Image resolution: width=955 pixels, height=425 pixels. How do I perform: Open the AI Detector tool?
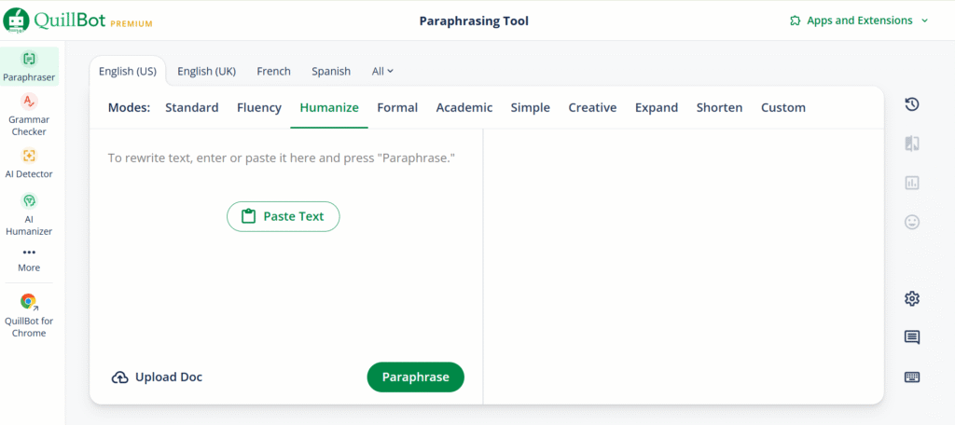click(29, 163)
